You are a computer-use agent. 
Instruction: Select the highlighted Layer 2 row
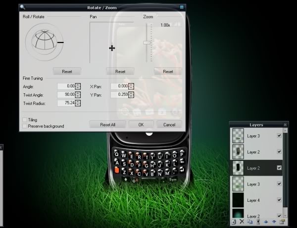tap(256, 168)
